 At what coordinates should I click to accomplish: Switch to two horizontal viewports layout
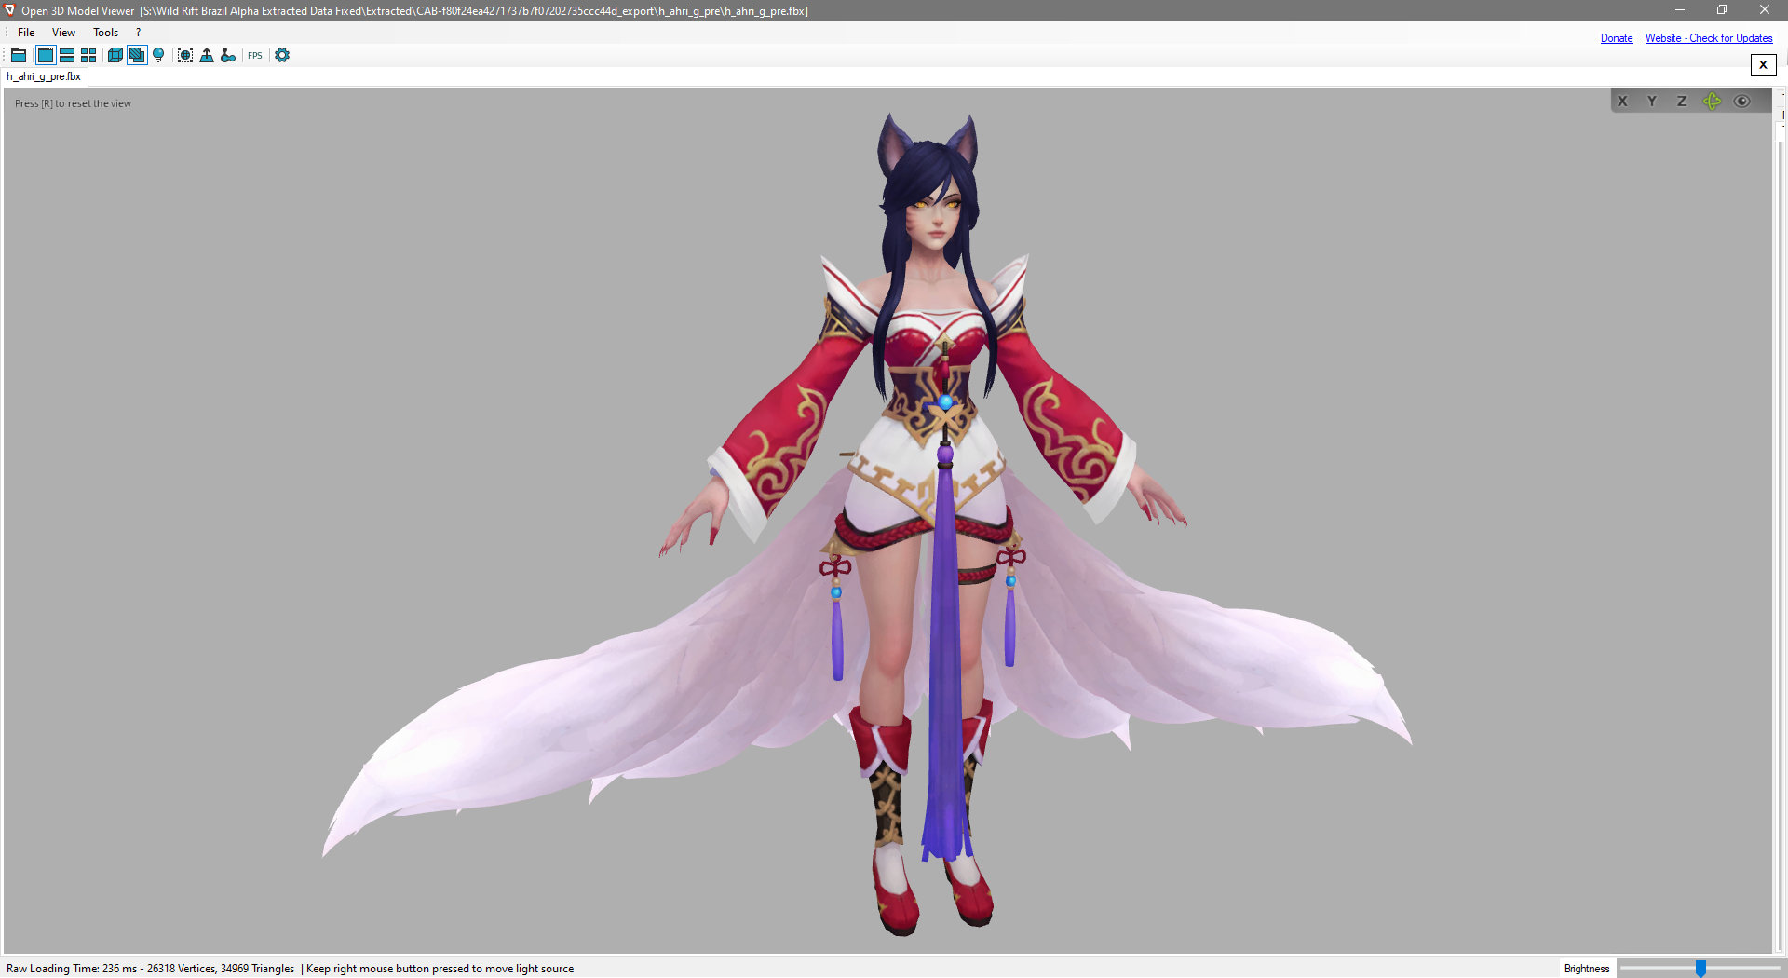click(x=67, y=56)
